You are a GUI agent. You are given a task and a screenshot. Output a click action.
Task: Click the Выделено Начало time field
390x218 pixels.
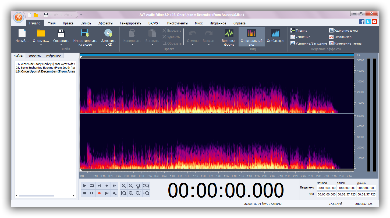coord(327,188)
